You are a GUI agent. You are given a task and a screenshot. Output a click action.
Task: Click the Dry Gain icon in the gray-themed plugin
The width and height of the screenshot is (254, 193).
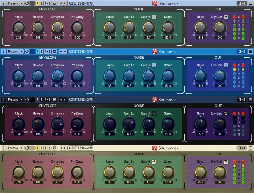tap(226, 17)
